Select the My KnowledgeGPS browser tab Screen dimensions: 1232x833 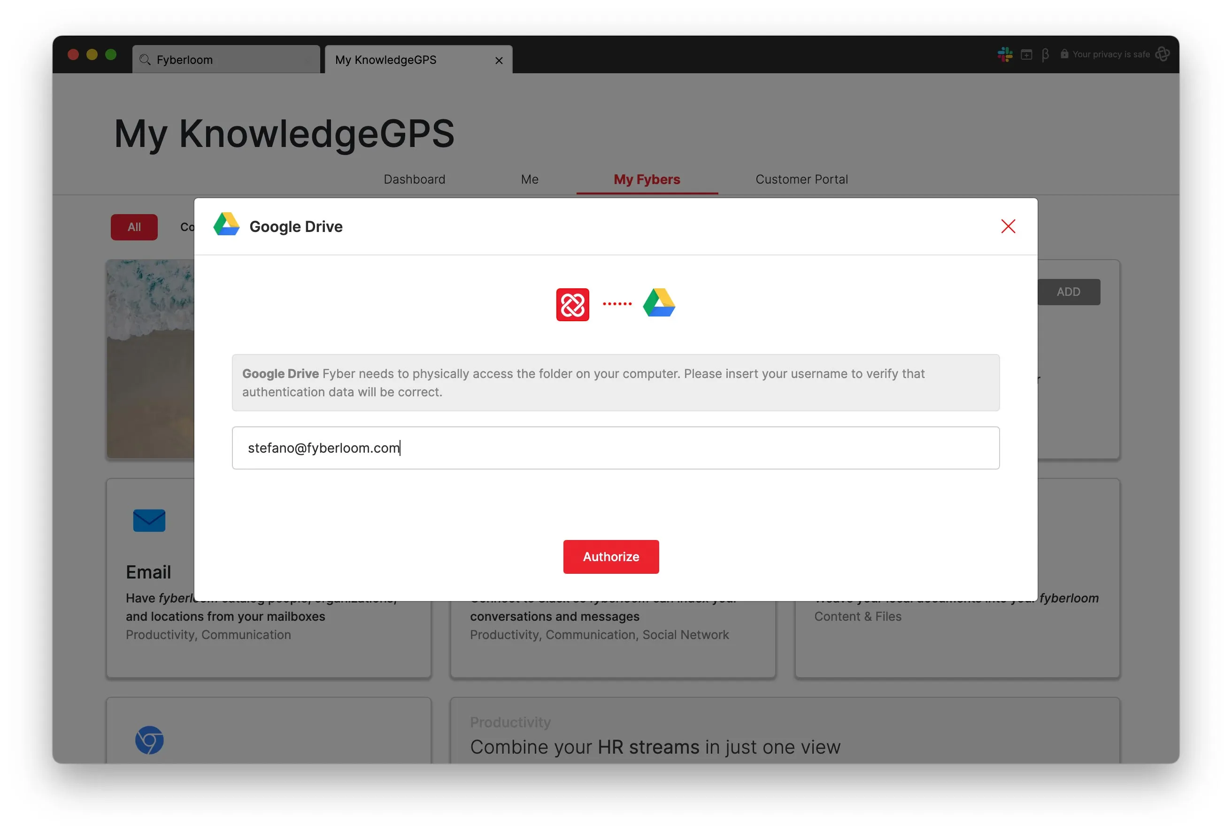418,59
